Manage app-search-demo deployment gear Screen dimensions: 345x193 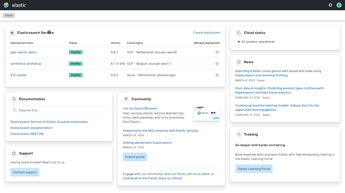click(217, 52)
